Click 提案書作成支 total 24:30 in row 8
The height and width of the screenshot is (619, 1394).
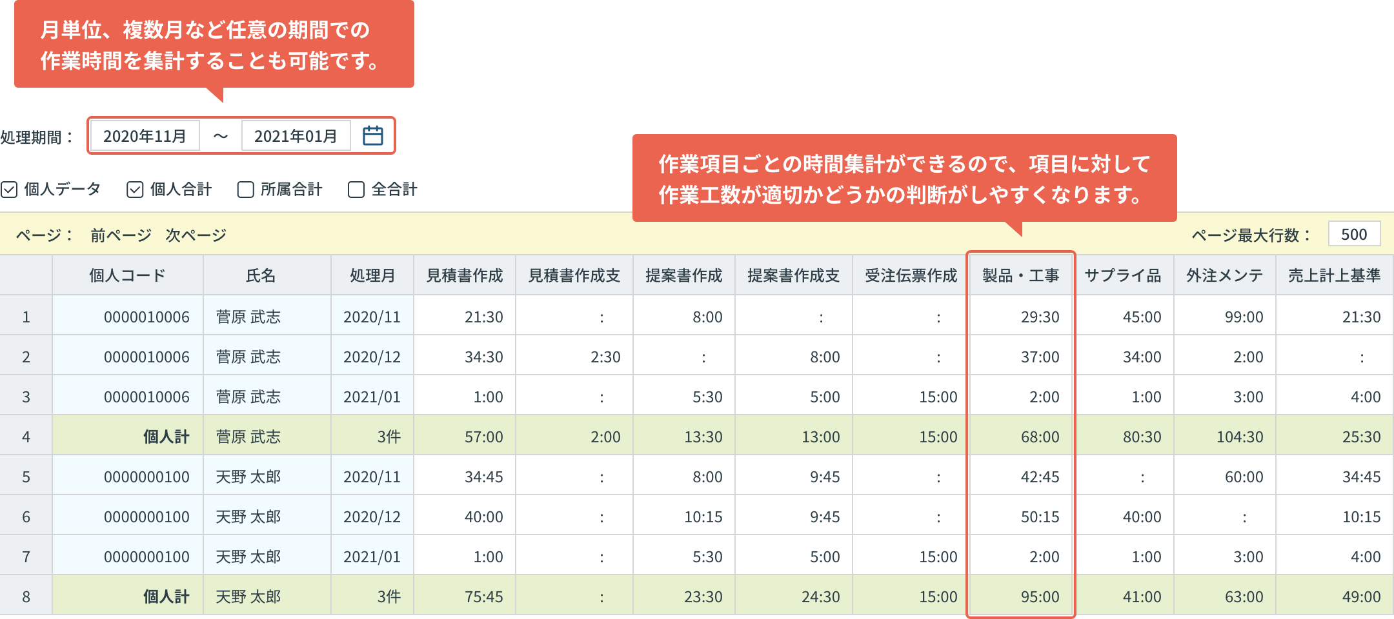click(820, 596)
